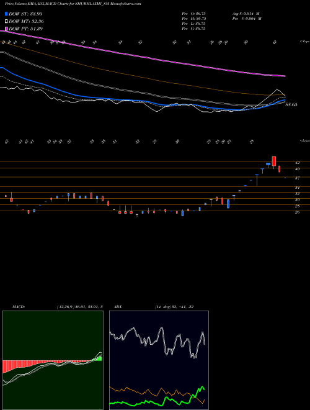Click the blue DOW ST legend swatch

click(6, 14)
